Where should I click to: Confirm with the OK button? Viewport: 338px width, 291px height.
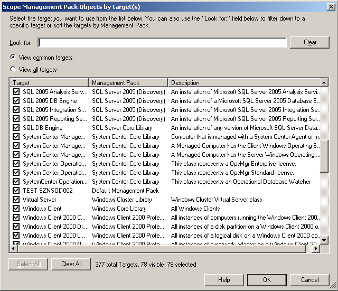tap(267, 280)
